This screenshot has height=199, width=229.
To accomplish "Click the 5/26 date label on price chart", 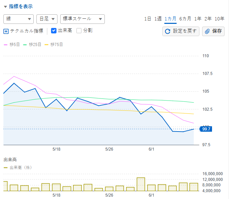I will click(x=109, y=149).
